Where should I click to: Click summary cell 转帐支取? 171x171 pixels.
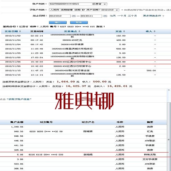pos(150,155)
